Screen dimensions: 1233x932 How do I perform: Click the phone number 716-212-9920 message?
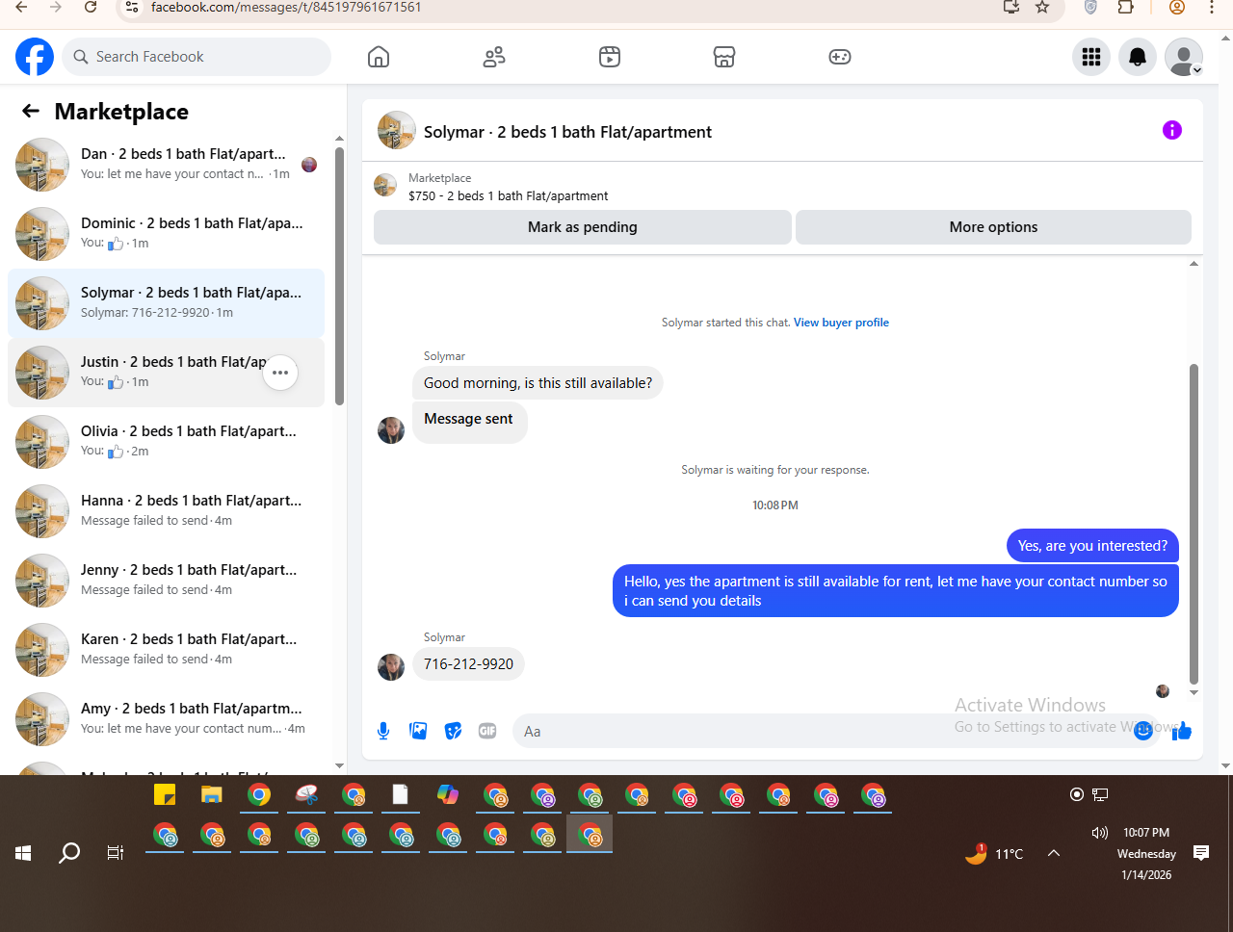(x=468, y=663)
